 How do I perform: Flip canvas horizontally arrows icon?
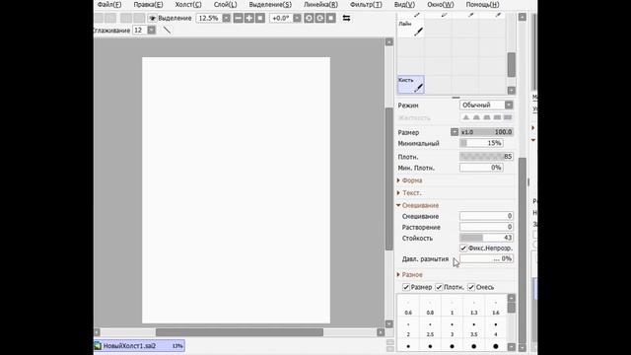point(346,18)
